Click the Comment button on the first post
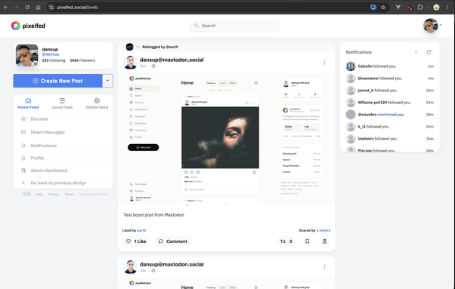This screenshot has height=289, width=455. click(x=172, y=241)
